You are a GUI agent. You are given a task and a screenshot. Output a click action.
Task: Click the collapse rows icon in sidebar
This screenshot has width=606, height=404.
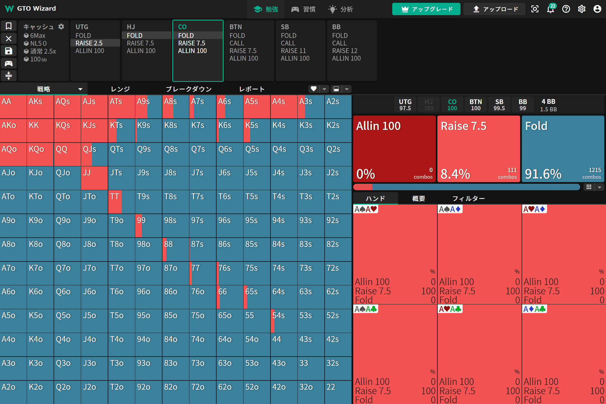click(9, 75)
